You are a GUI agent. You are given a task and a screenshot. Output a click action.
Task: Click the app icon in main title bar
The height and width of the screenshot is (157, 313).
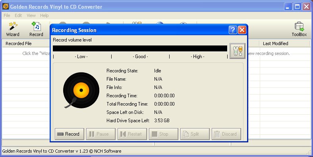[x=6, y=7]
